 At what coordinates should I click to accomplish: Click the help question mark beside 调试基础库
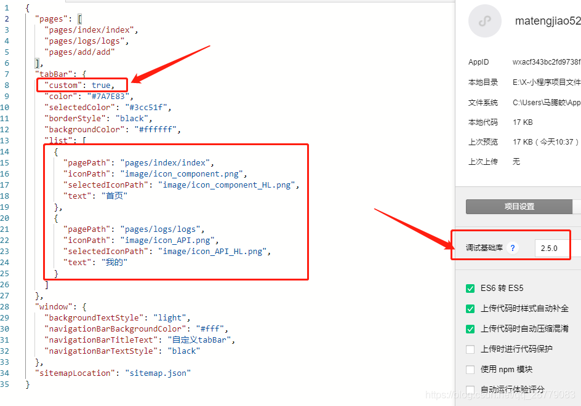(x=513, y=248)
